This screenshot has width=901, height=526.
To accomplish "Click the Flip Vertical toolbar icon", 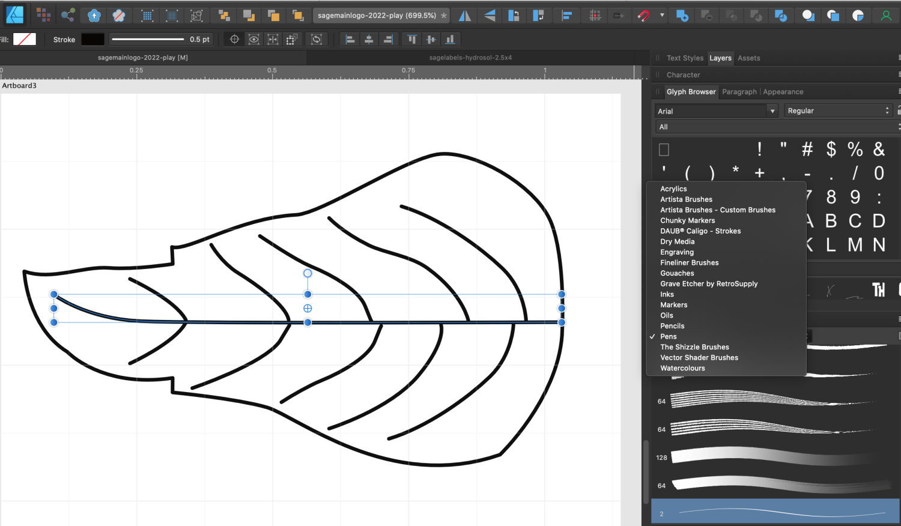I will click(490, 16).
